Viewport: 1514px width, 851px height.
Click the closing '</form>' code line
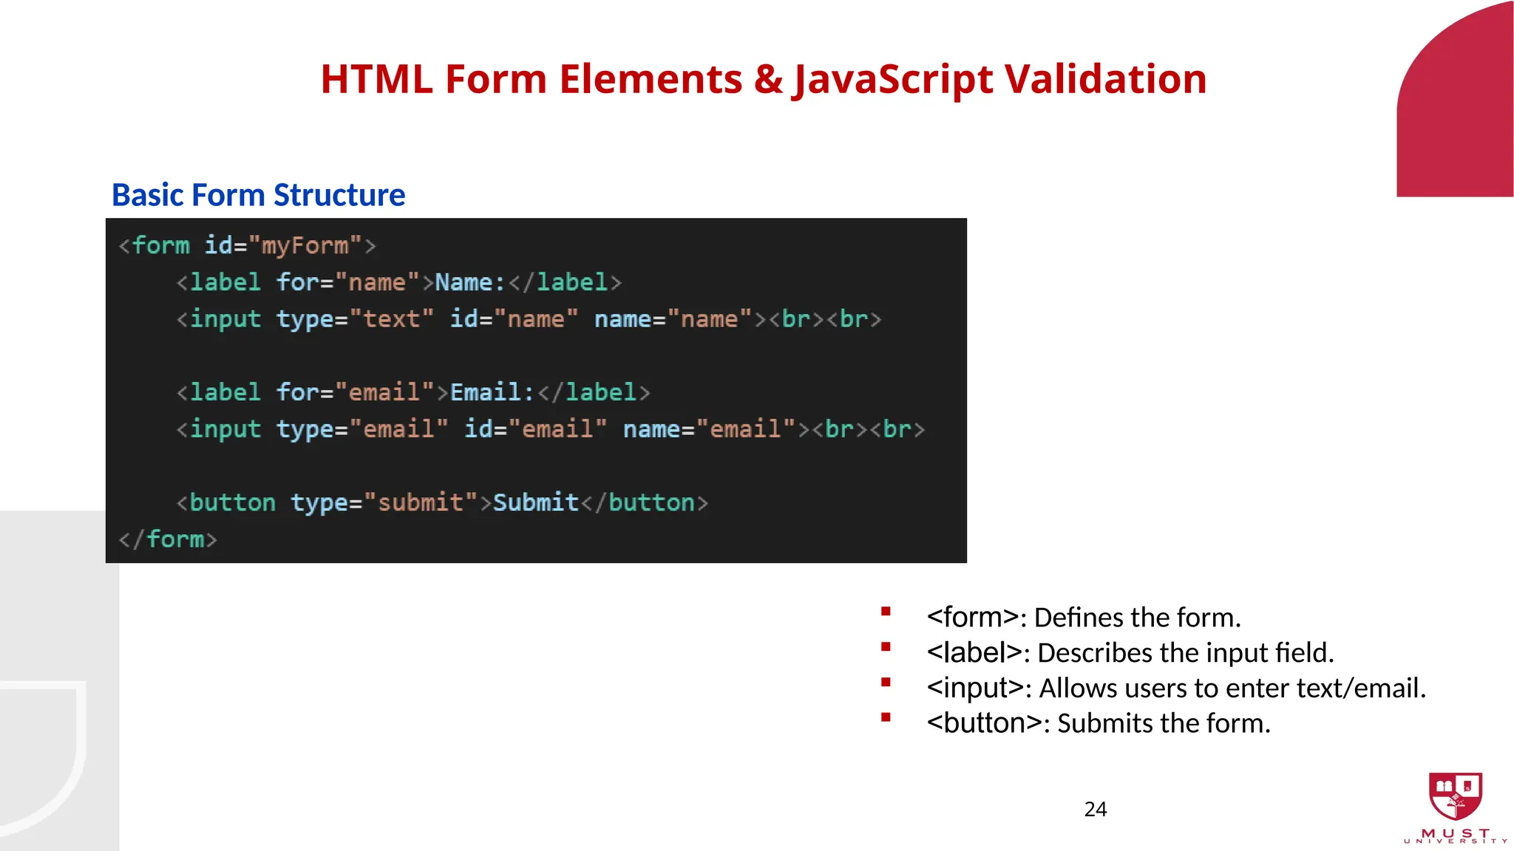coord(168,539)
